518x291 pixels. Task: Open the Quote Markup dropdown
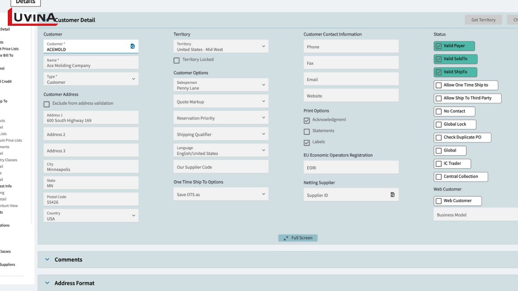(263, 102)
